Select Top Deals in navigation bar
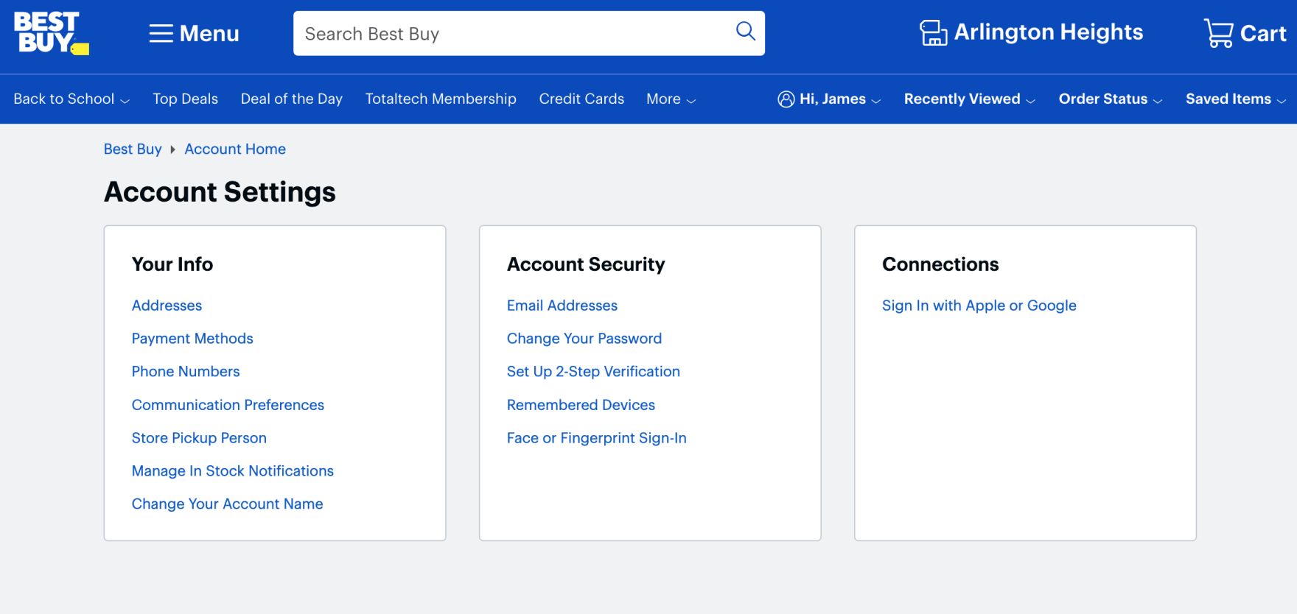Image resolution: width=1297 pixels, height=614 pixels. (185, 99)
